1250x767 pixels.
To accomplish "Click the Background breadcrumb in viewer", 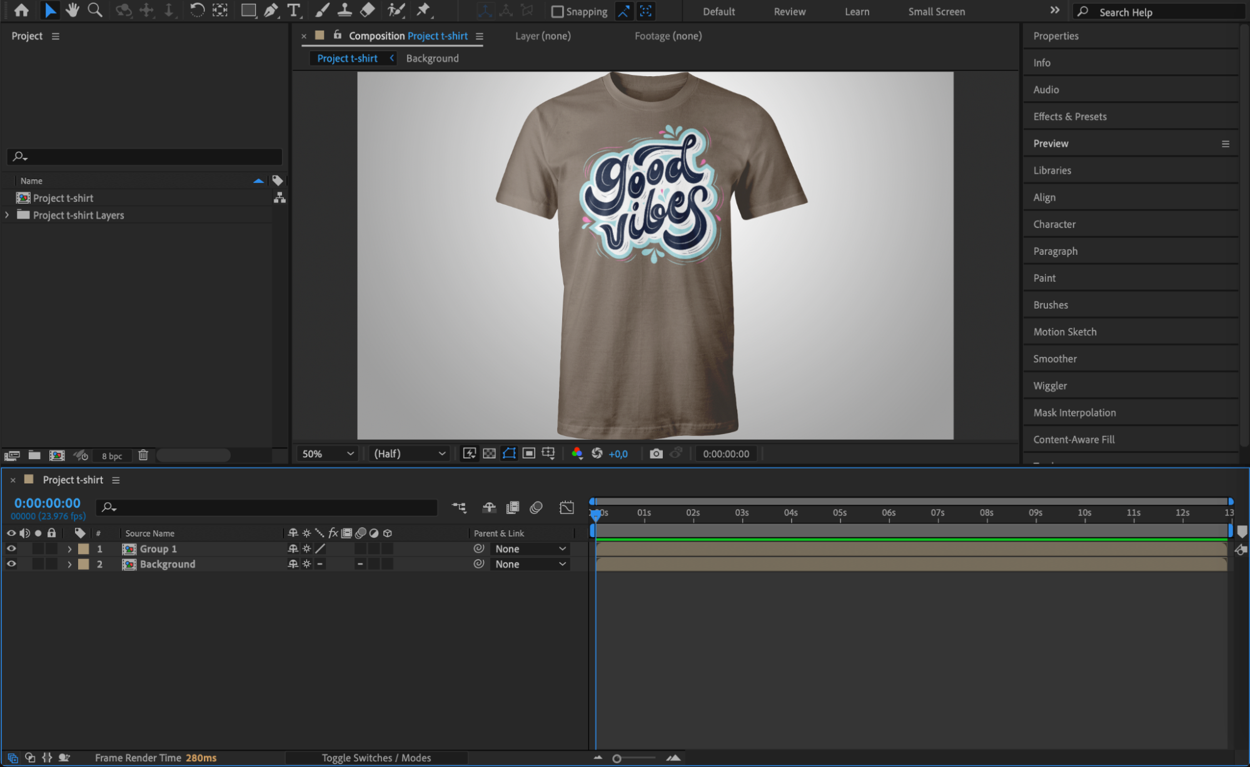I will [x=432, y=58].
